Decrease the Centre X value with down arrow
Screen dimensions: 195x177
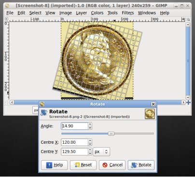90,144
